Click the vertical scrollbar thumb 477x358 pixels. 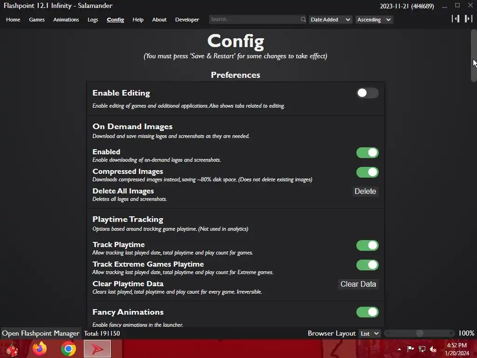coord(474,55)
